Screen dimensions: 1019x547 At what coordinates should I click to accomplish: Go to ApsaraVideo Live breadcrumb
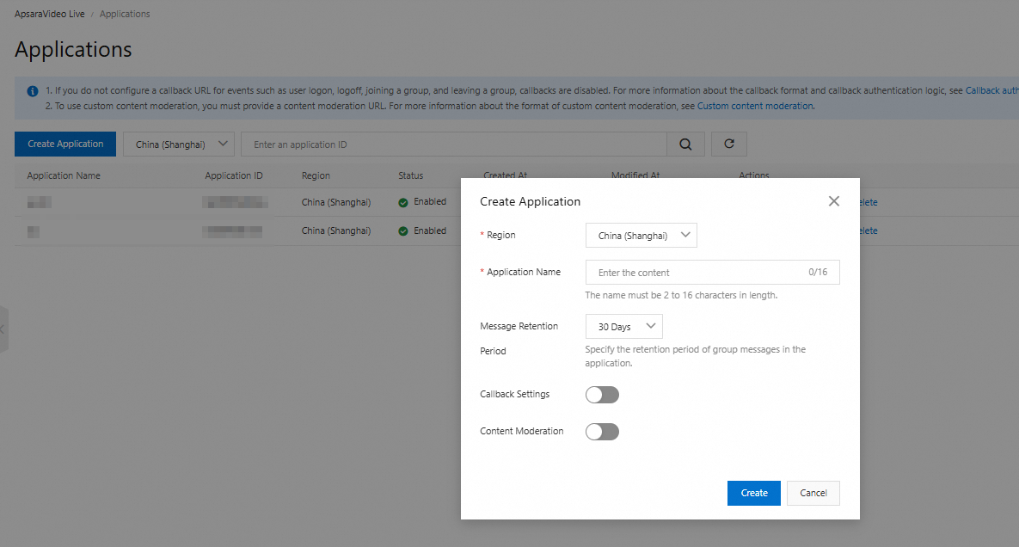coord(50,15)
